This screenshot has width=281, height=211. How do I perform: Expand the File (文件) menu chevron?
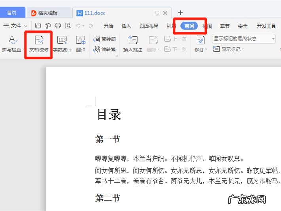tap(26, 26)
